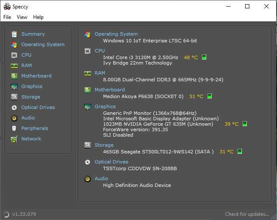Open Operating System section from sidebar
277x220 pixels.
43,44
